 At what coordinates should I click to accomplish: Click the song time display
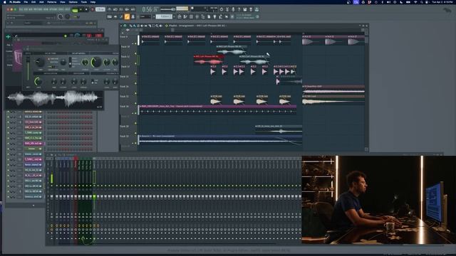pos(150,9)
